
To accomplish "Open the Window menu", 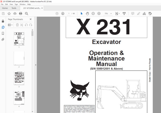I will pos(23,4).
